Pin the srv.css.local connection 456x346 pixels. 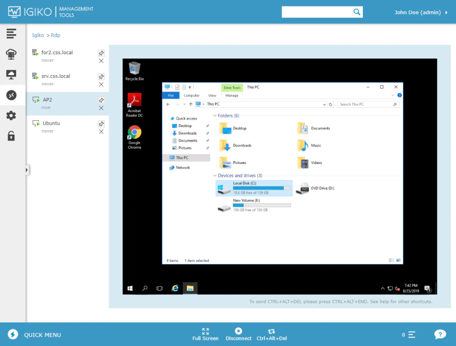coord(101,77)
